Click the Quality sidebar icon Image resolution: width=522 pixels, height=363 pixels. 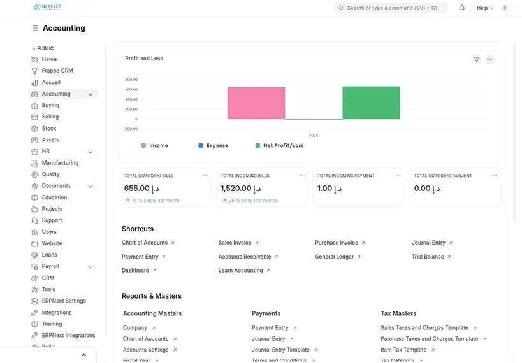34,174
